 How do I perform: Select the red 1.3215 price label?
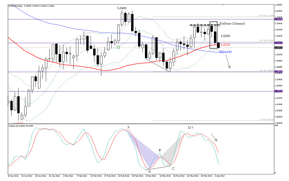[225, 44]
